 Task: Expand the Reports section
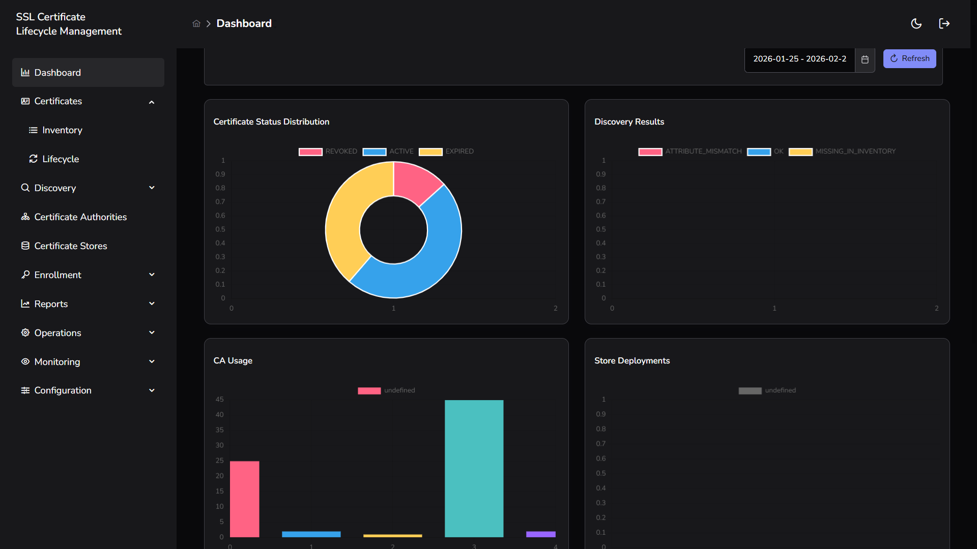click(x=152, y=303)
